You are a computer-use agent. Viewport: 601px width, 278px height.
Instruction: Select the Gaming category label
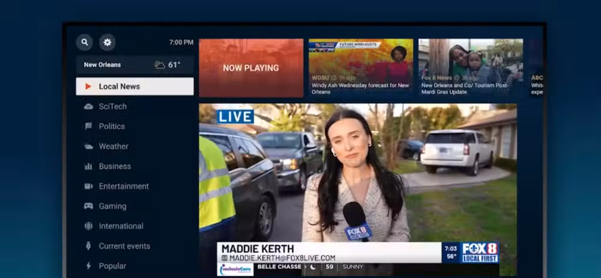point(112,206)
